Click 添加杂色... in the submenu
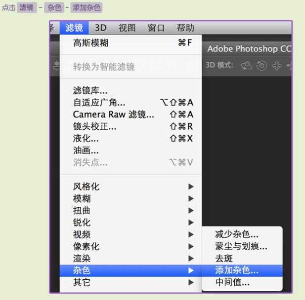 click(x=242, y=270)
